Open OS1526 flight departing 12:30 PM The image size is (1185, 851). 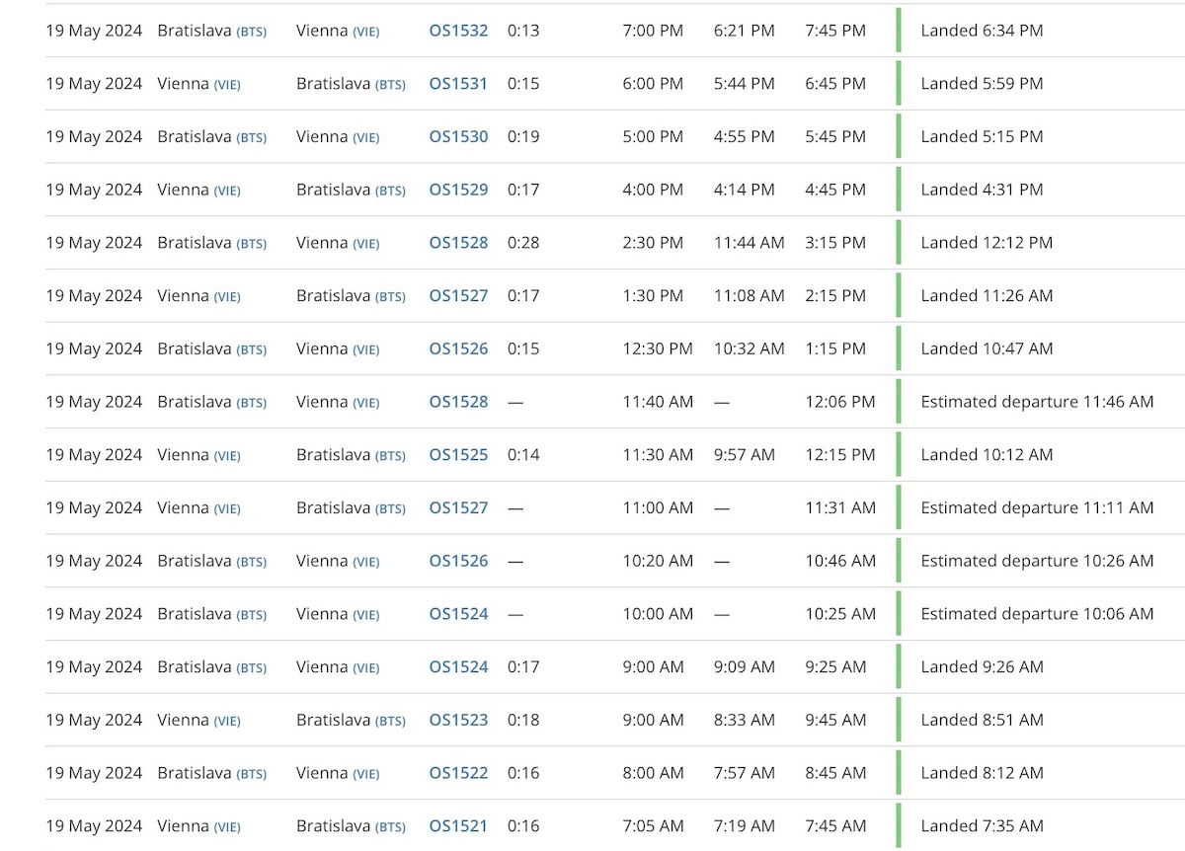click(x=458, y=348)
